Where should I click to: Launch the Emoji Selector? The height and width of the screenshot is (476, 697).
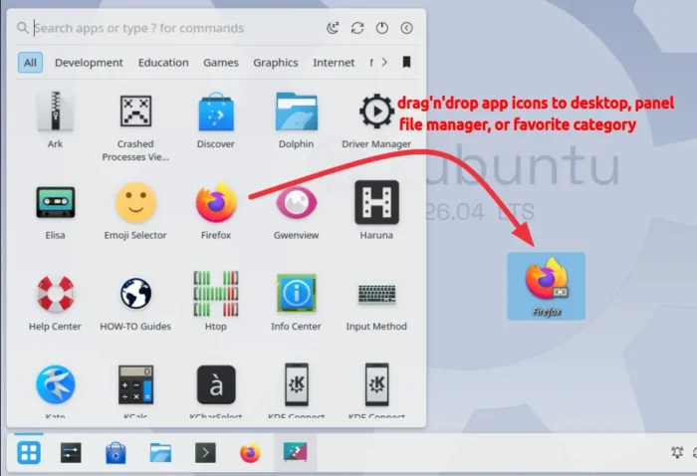(x=135, y=211)
